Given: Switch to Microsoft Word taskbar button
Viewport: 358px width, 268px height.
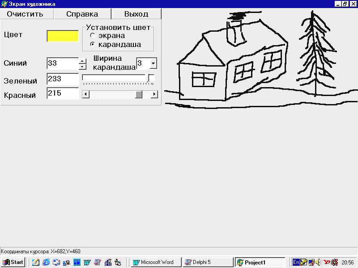Looking at the screenshot, I should click(x=156, y=262).
